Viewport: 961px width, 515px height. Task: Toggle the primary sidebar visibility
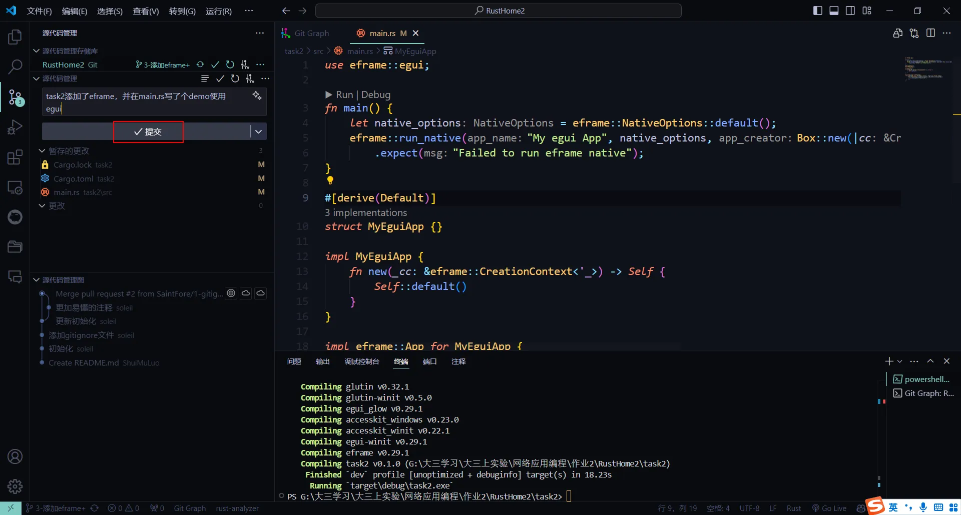(x=818, y=10)
